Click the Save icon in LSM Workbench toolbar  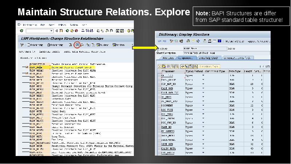(61, 31)
